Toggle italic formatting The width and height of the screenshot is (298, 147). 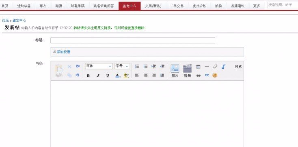tap(98, 76)
